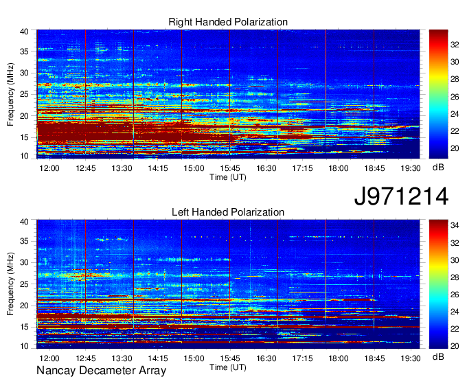Click bottom plot's "Frequency (MHz)" axis label

pos(10,284)
